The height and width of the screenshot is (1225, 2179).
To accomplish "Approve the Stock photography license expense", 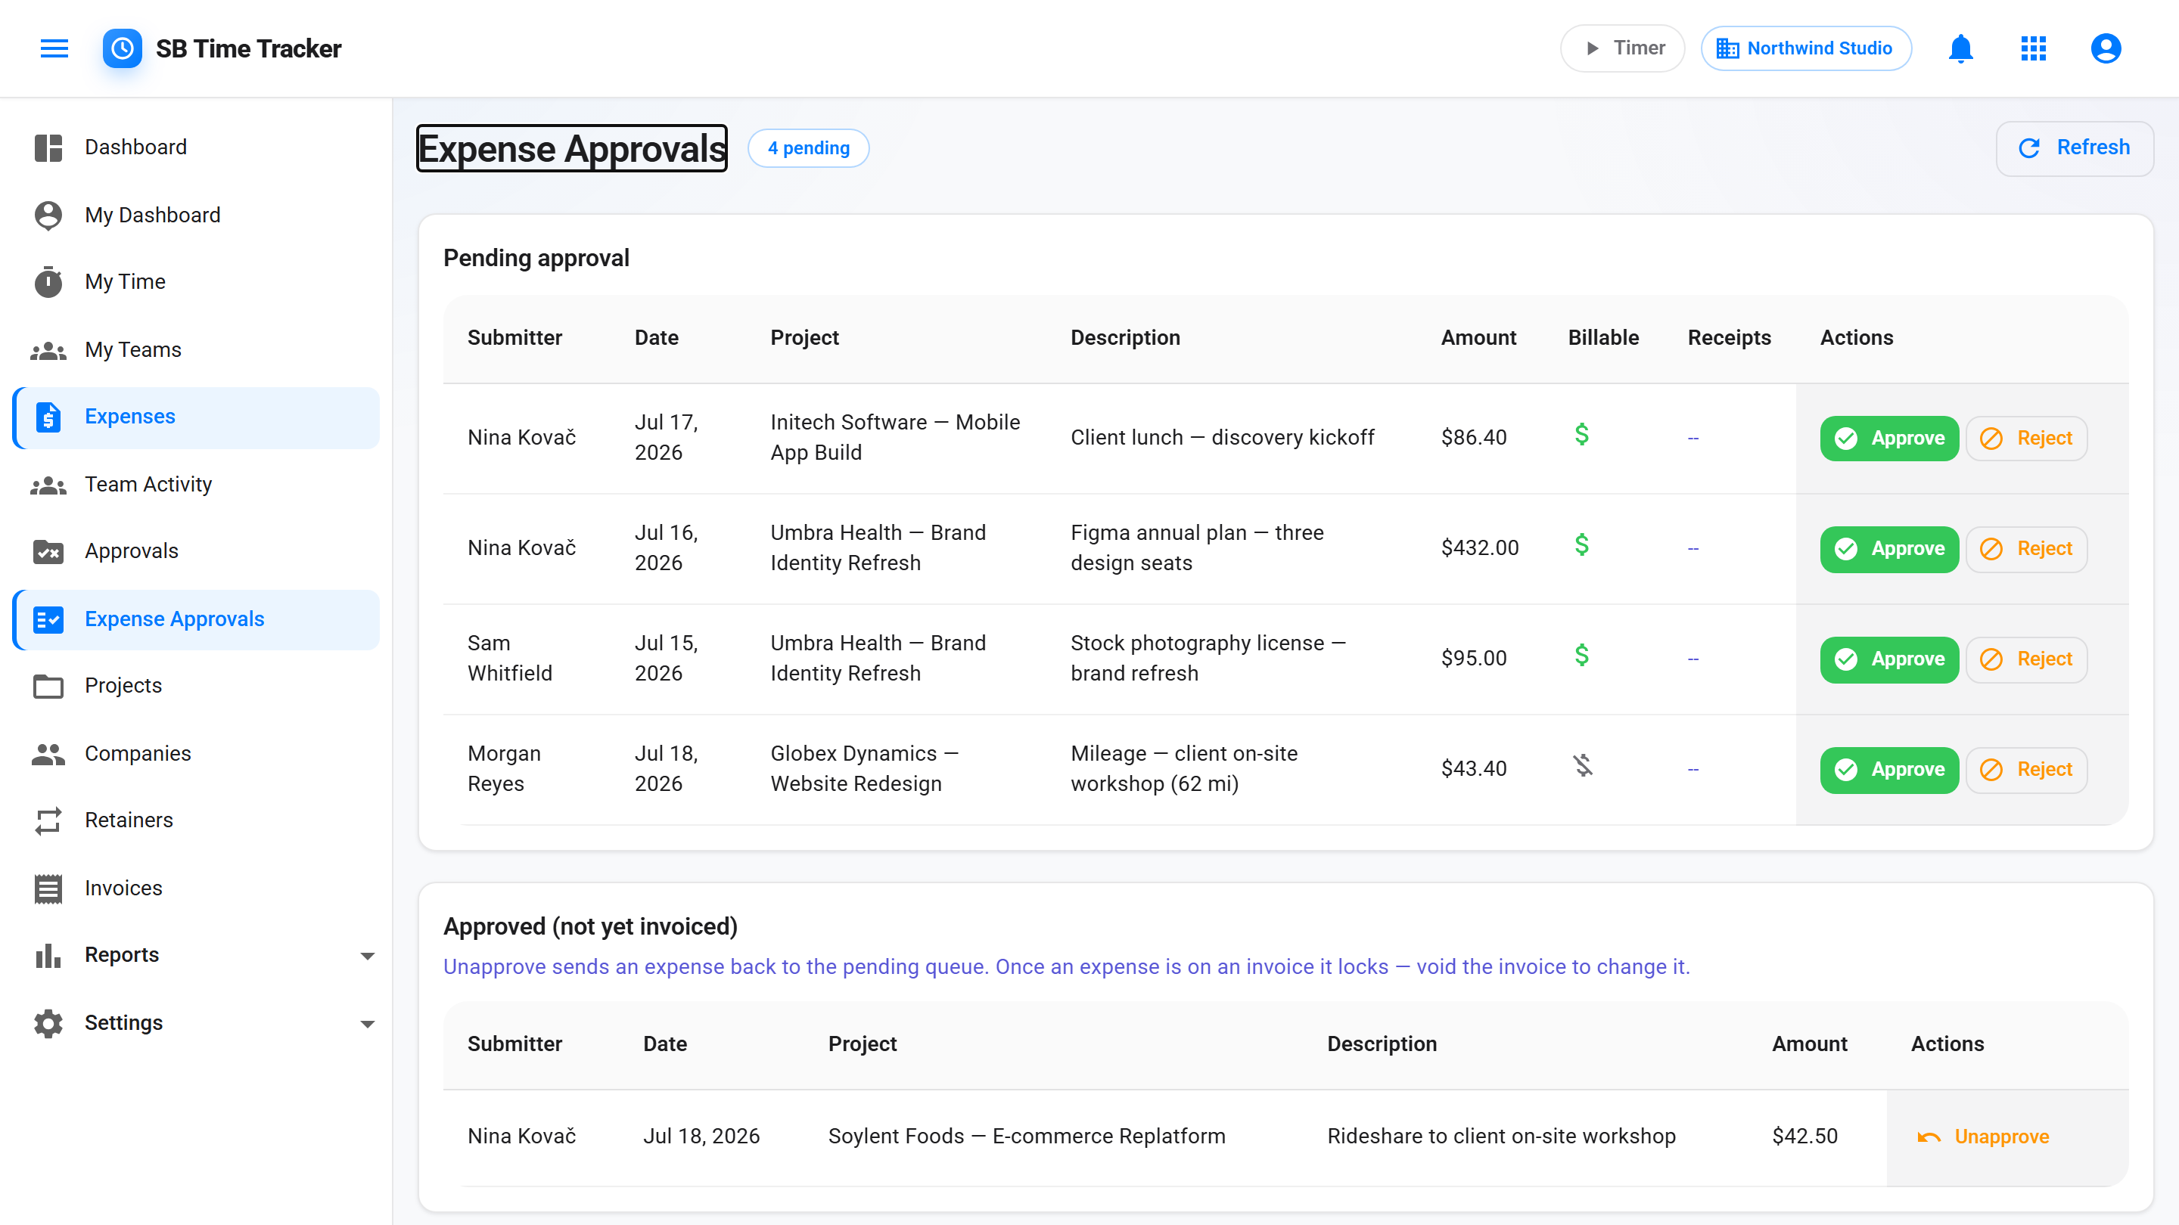I will point(1889,659).
